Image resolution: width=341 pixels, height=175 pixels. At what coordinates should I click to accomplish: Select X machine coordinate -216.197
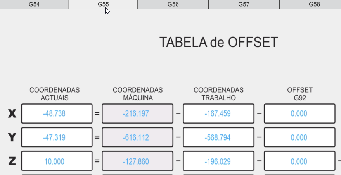(x=137, y=113)
